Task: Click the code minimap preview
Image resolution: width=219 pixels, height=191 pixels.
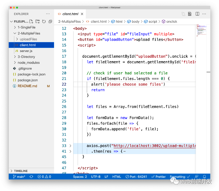Action: pyautogui.click(x=201, y=30)
